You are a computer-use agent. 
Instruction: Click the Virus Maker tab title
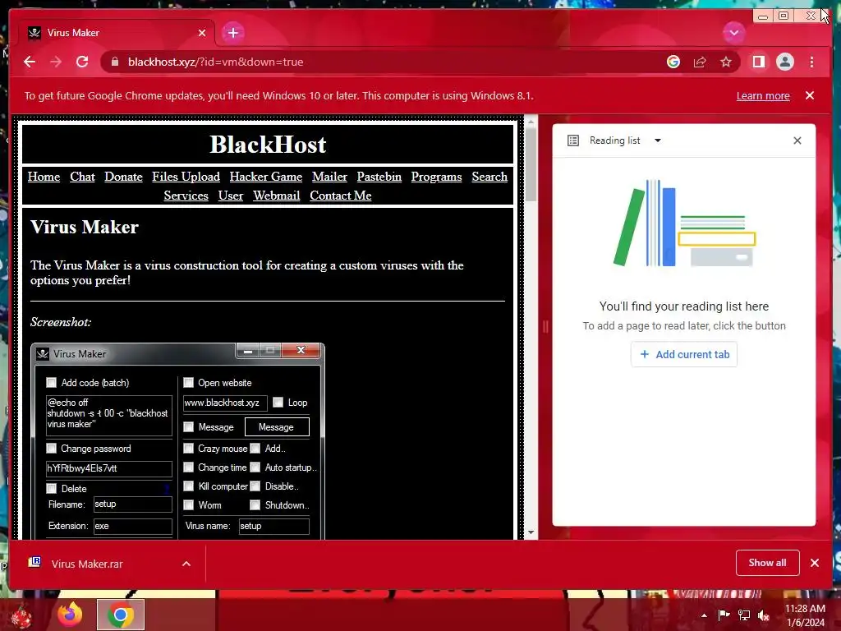(x=73, y=33)
